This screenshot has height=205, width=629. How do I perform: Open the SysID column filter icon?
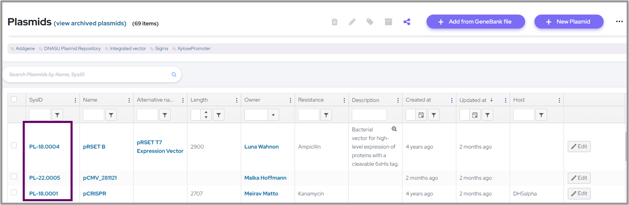57,115
